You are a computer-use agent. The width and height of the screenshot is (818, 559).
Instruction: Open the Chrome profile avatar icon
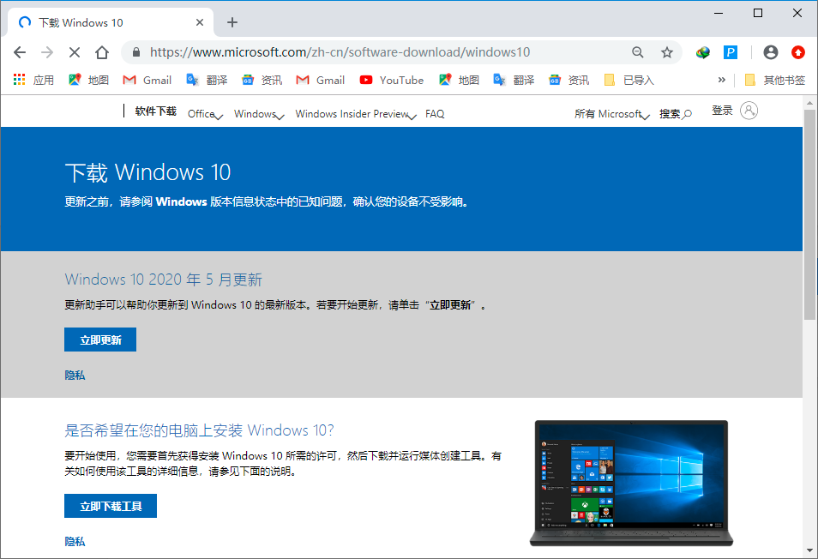click(771, 52)
